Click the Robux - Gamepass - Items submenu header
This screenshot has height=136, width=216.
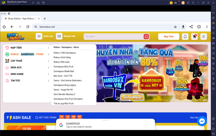66,47
